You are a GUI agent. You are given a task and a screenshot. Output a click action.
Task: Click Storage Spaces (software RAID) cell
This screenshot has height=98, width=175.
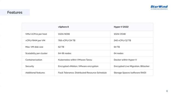point(130,73)
